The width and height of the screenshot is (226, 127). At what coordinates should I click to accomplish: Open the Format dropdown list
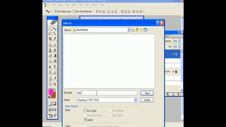[x=136, y=100]
